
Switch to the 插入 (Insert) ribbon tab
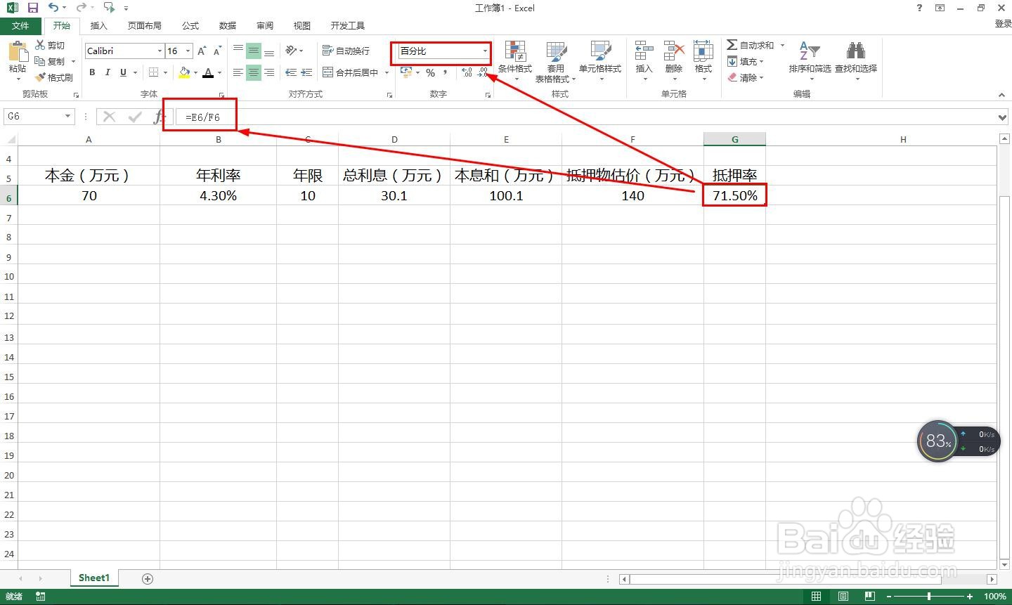99,25
